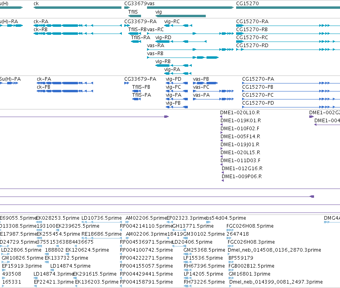Click protein label 'vig-PB'

coord(173,103)
